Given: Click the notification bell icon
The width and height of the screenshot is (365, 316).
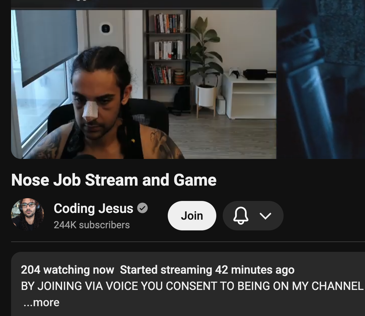Looking at the screenshot, I should point(241,216).
